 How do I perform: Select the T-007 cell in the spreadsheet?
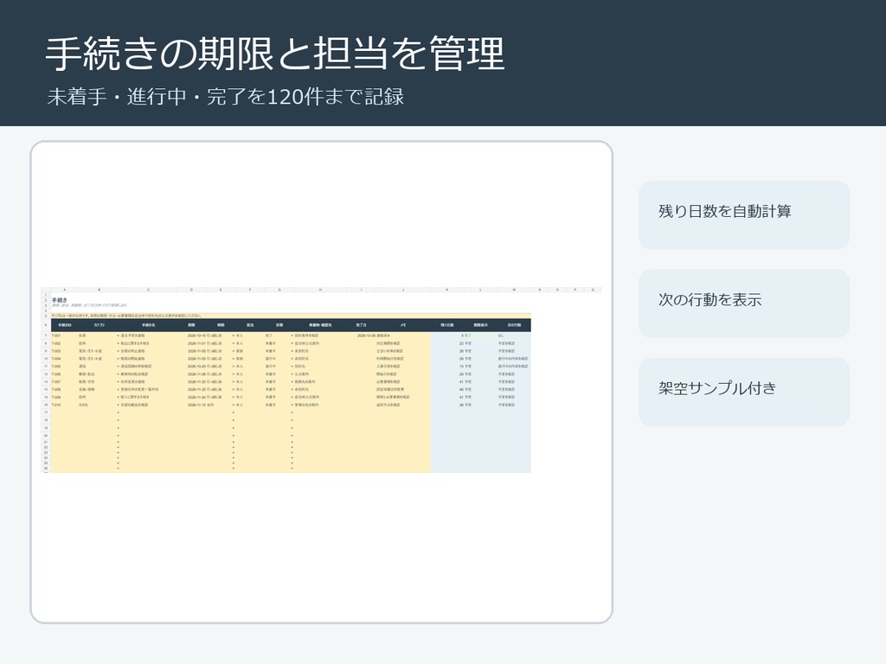56,381
